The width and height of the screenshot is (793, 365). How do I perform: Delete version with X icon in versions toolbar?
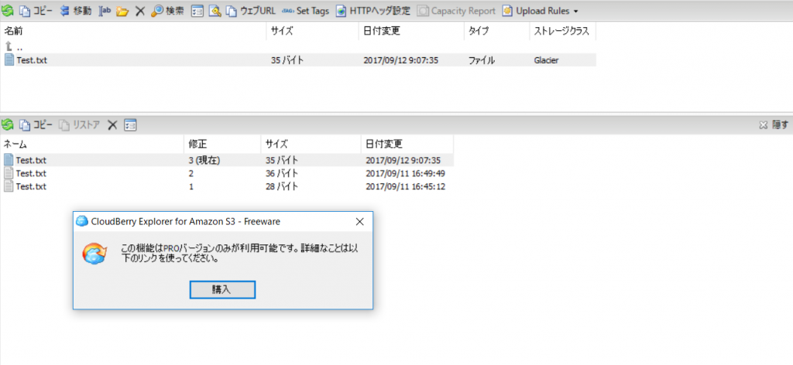112,125
